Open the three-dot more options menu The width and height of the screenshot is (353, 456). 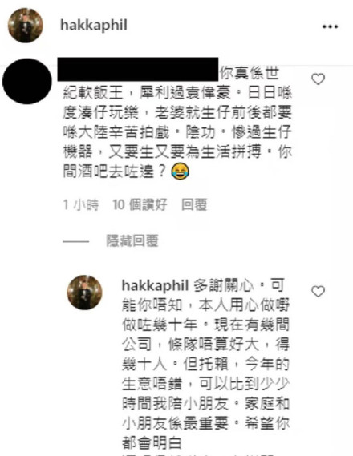[330, 26]
